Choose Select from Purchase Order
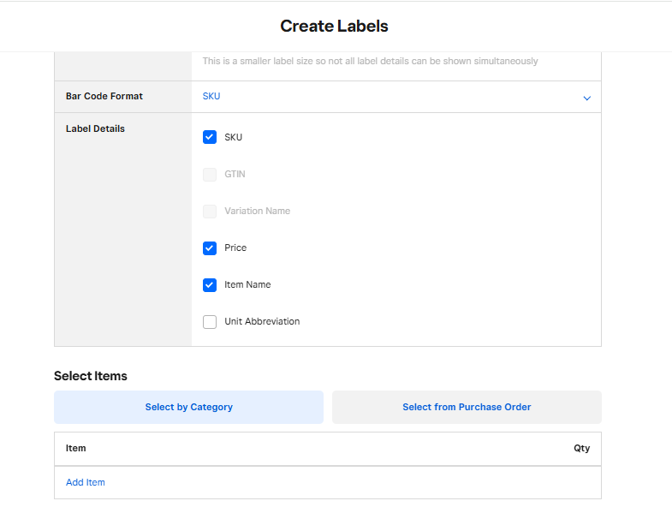672x513 pixels. [x=467, y=408]
